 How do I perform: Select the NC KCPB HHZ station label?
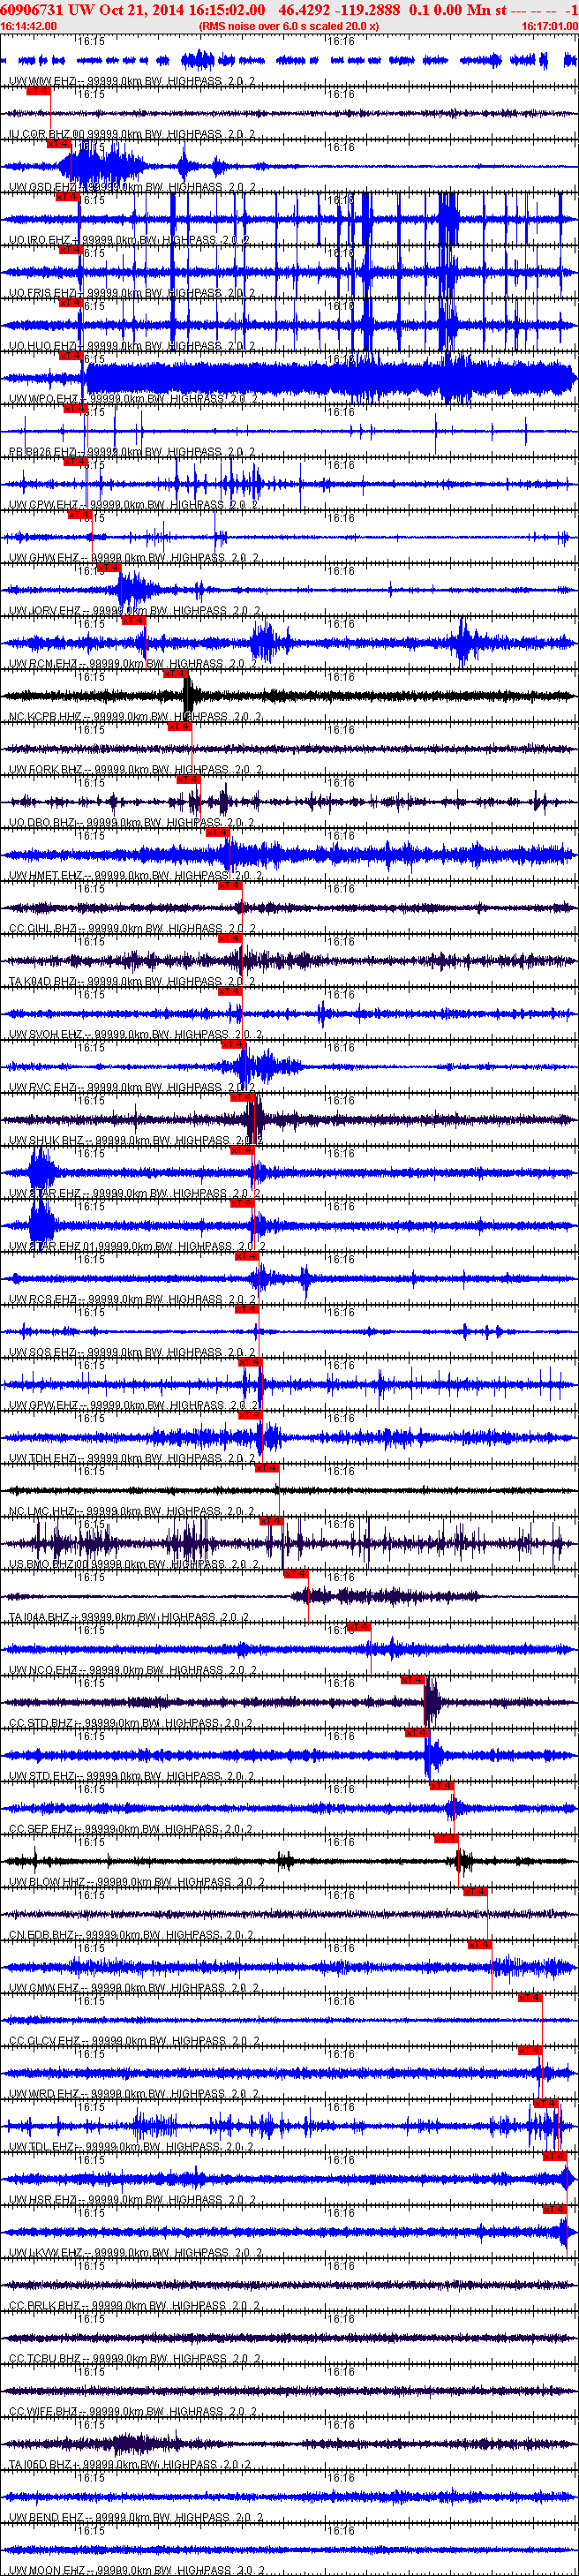click(135, 717)
